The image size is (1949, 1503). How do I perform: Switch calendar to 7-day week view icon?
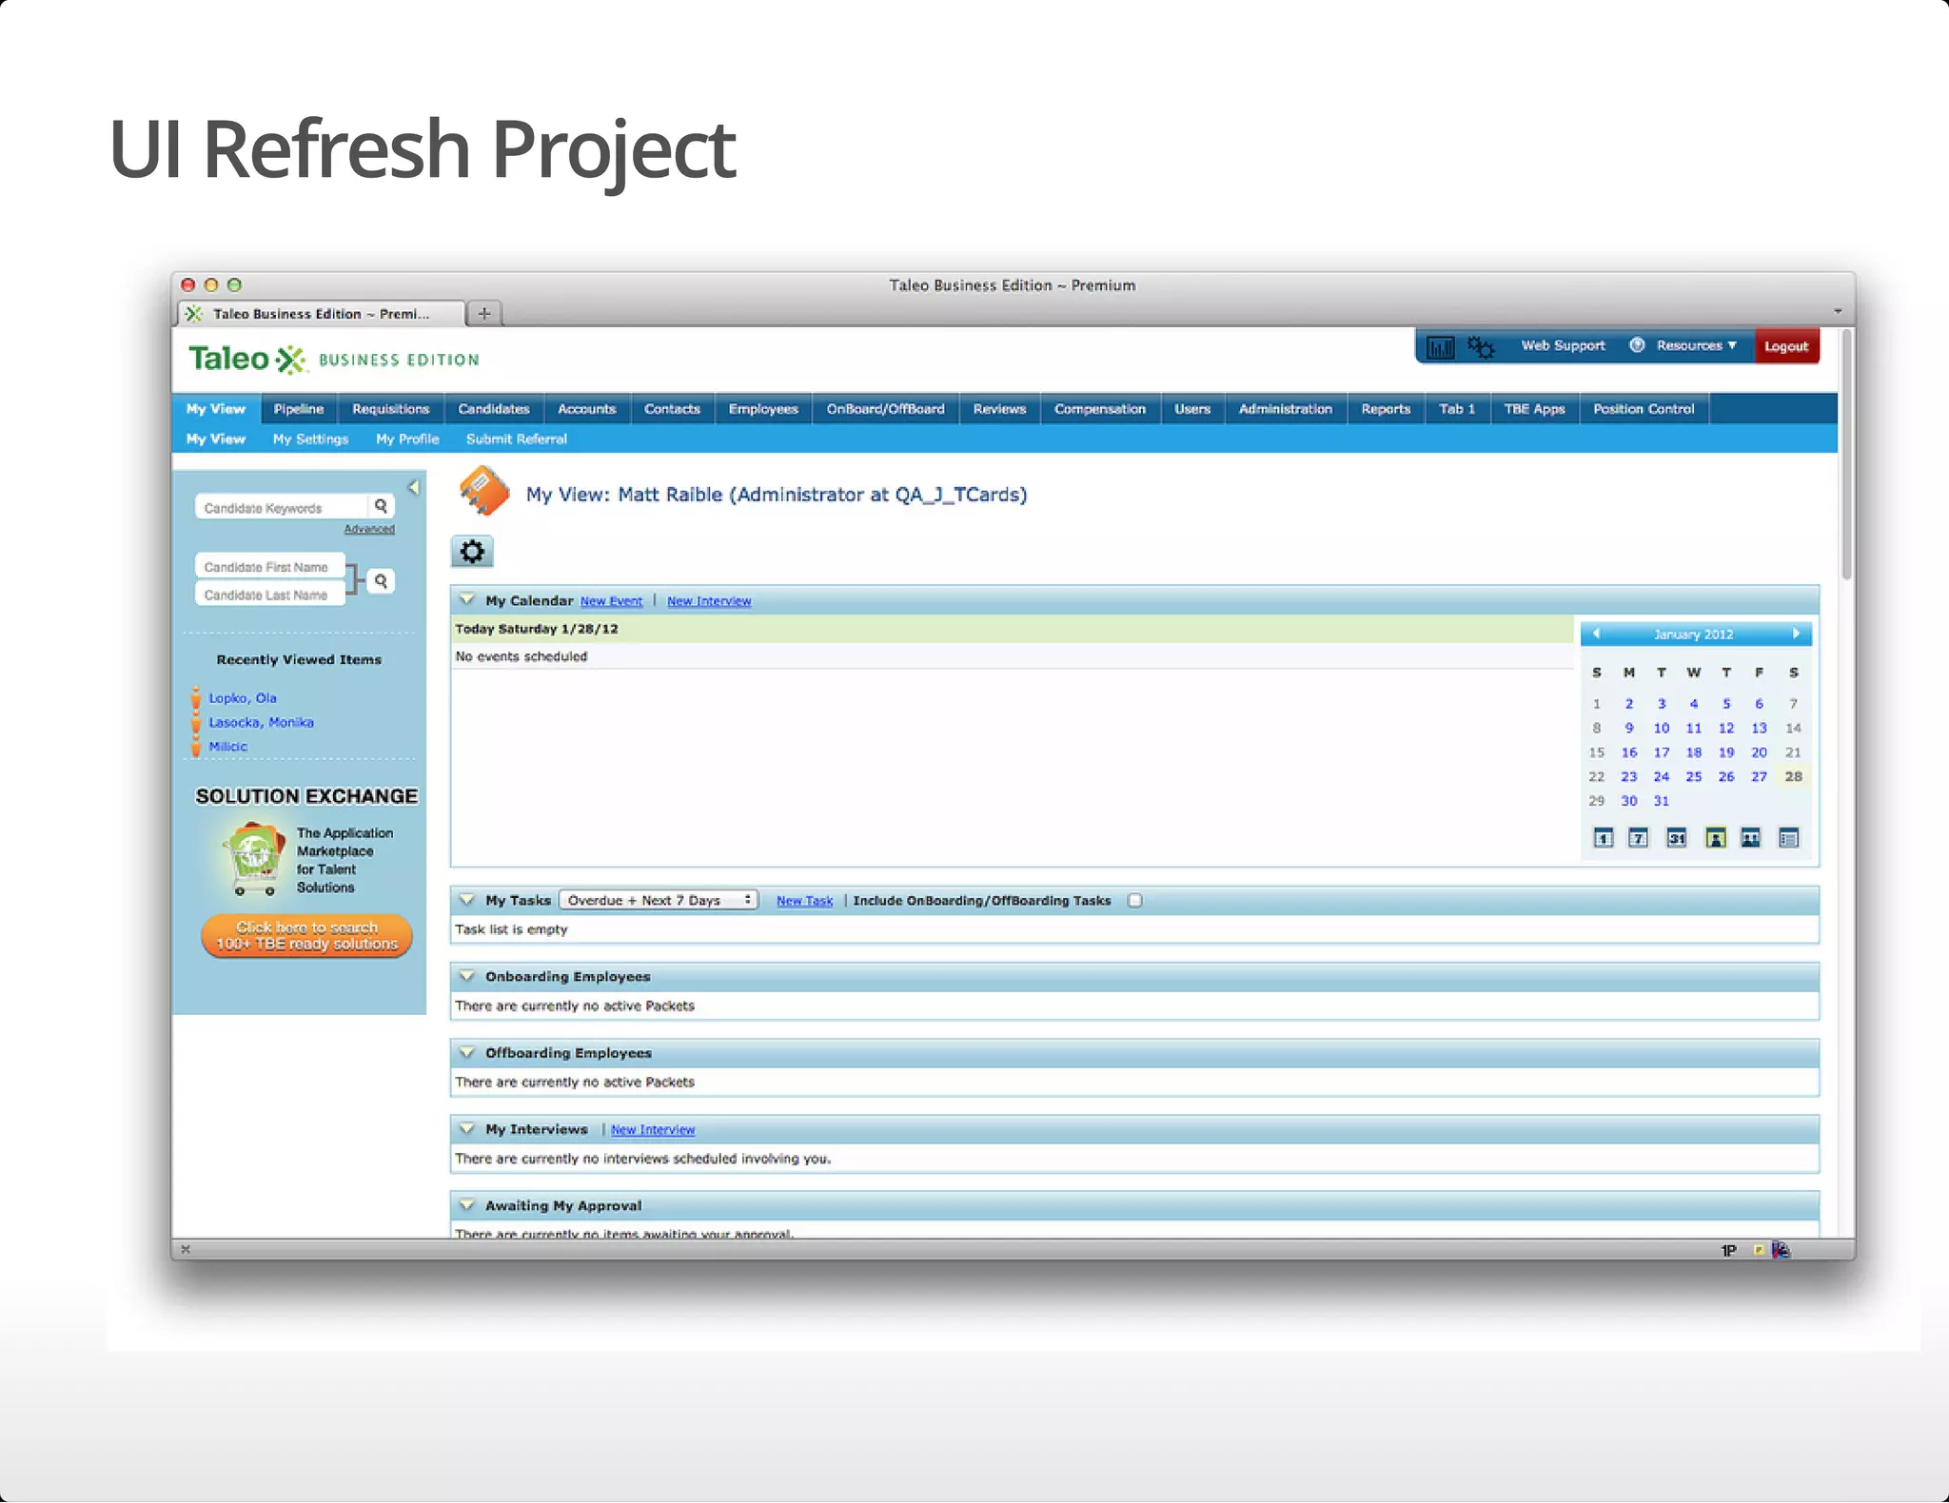(1638, 838)
